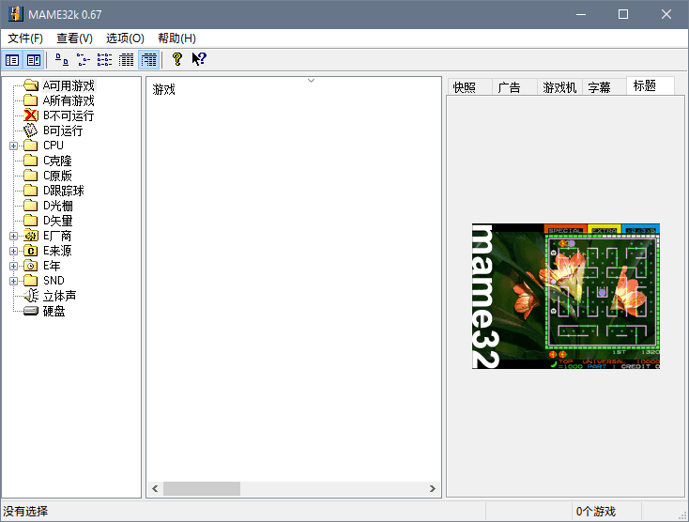This screenshot has width=689, height=522.
Task: Switch to list view from toolbar
Action: click(105, 60)
